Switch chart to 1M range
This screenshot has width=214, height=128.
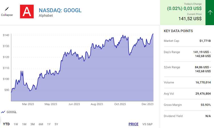point(24,124)
